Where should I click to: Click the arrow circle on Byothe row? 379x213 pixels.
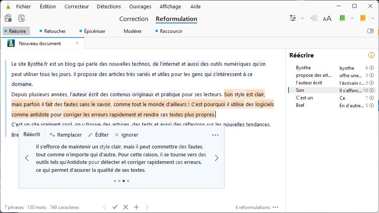tap(372, 68)
